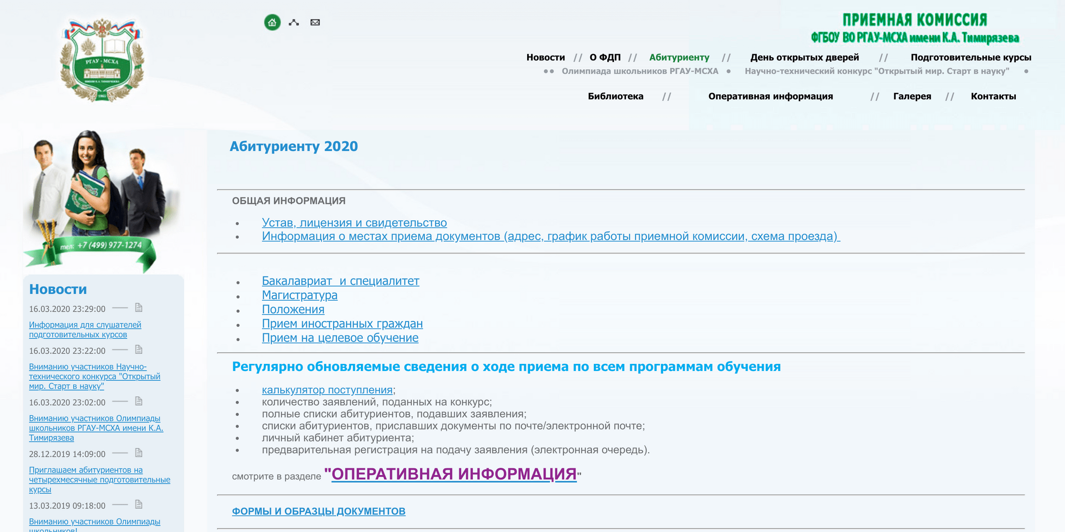Click text личный кабинет абитуриента
Image resolution: width=1065 pixels, height=532 pixels.
pyautogui.click(x=338, y=438)
